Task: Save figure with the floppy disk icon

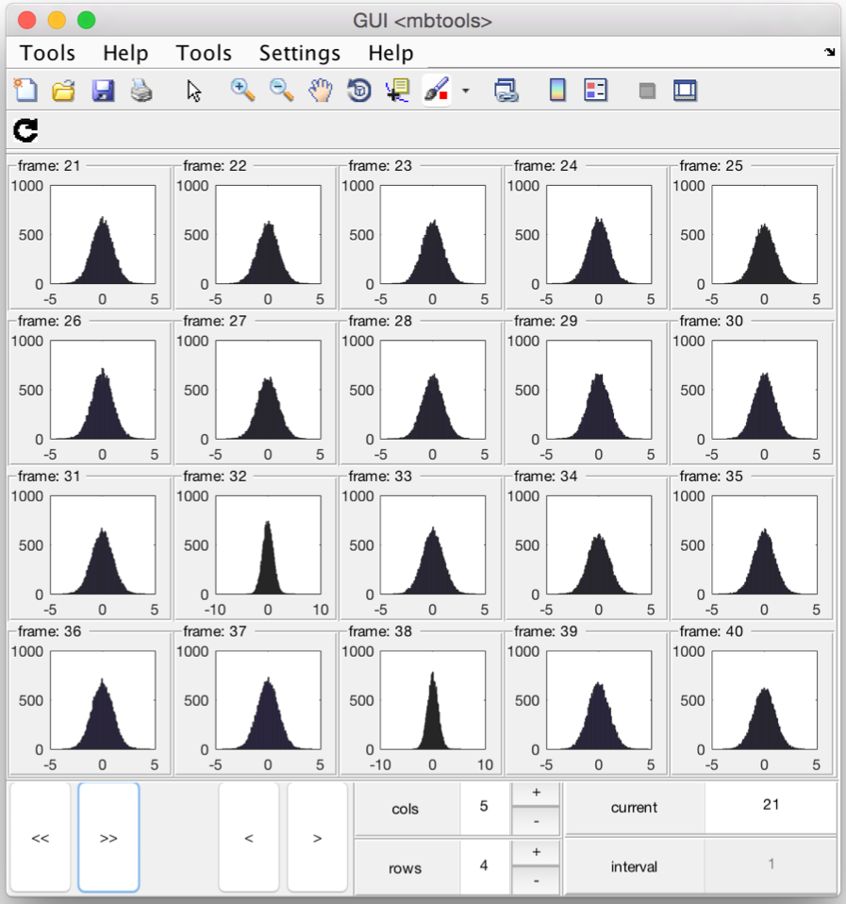Action: pos(103,91)
